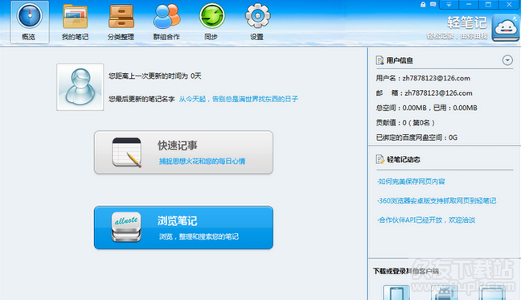Click the username line zh7878123@126.com
The width and height of the screenshot is (521, 300).
(423, 78)
